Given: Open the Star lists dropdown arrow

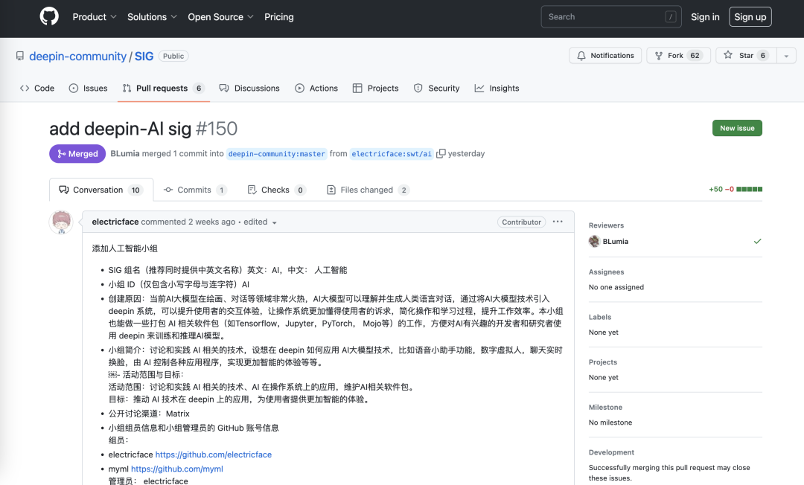Looking at the screenshot, I should [786, 55].
